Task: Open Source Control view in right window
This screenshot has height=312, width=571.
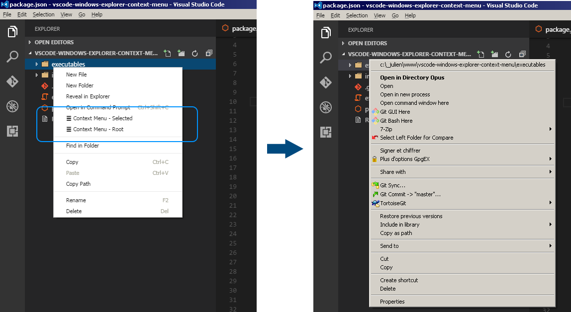Action: 326,82
